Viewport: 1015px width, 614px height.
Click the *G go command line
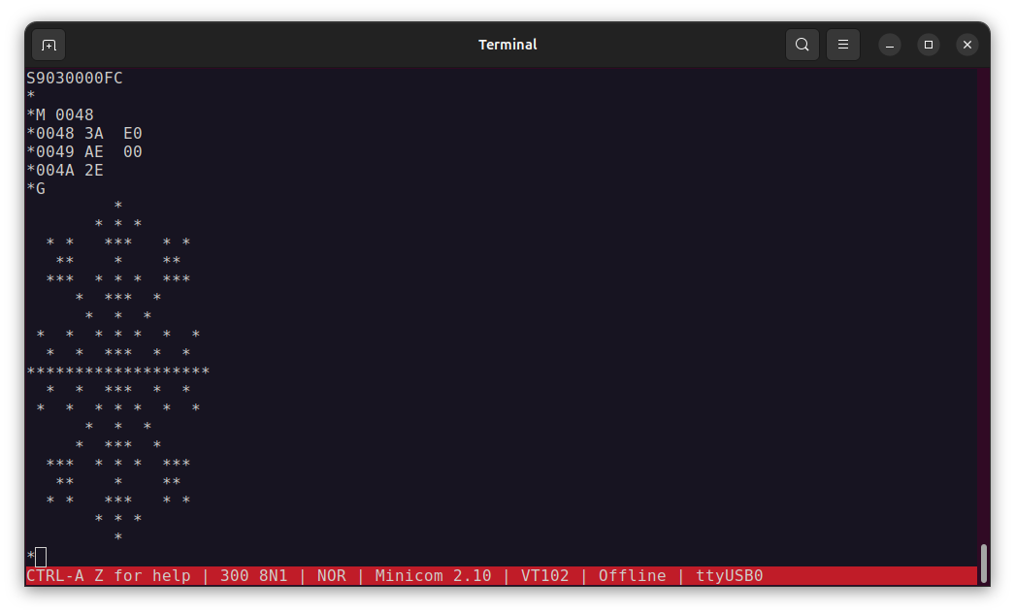coord(36,189)
